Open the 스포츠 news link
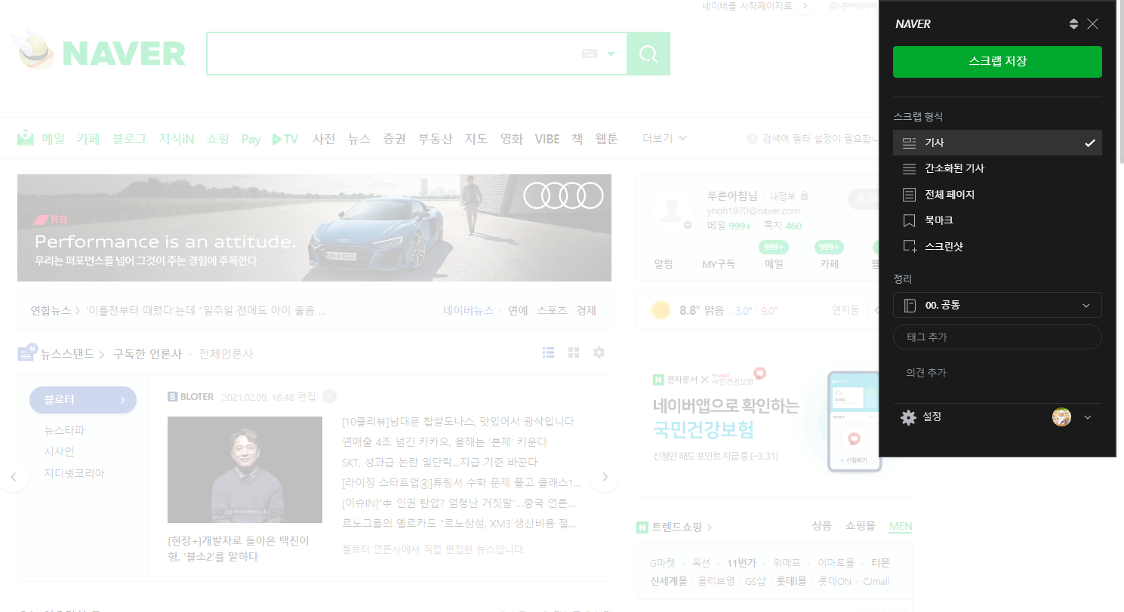 552,310
